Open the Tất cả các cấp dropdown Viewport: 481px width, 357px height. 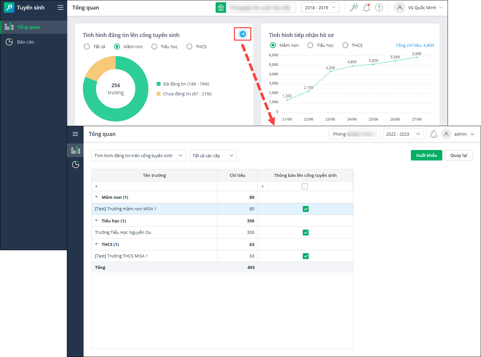tap(213, 156)
